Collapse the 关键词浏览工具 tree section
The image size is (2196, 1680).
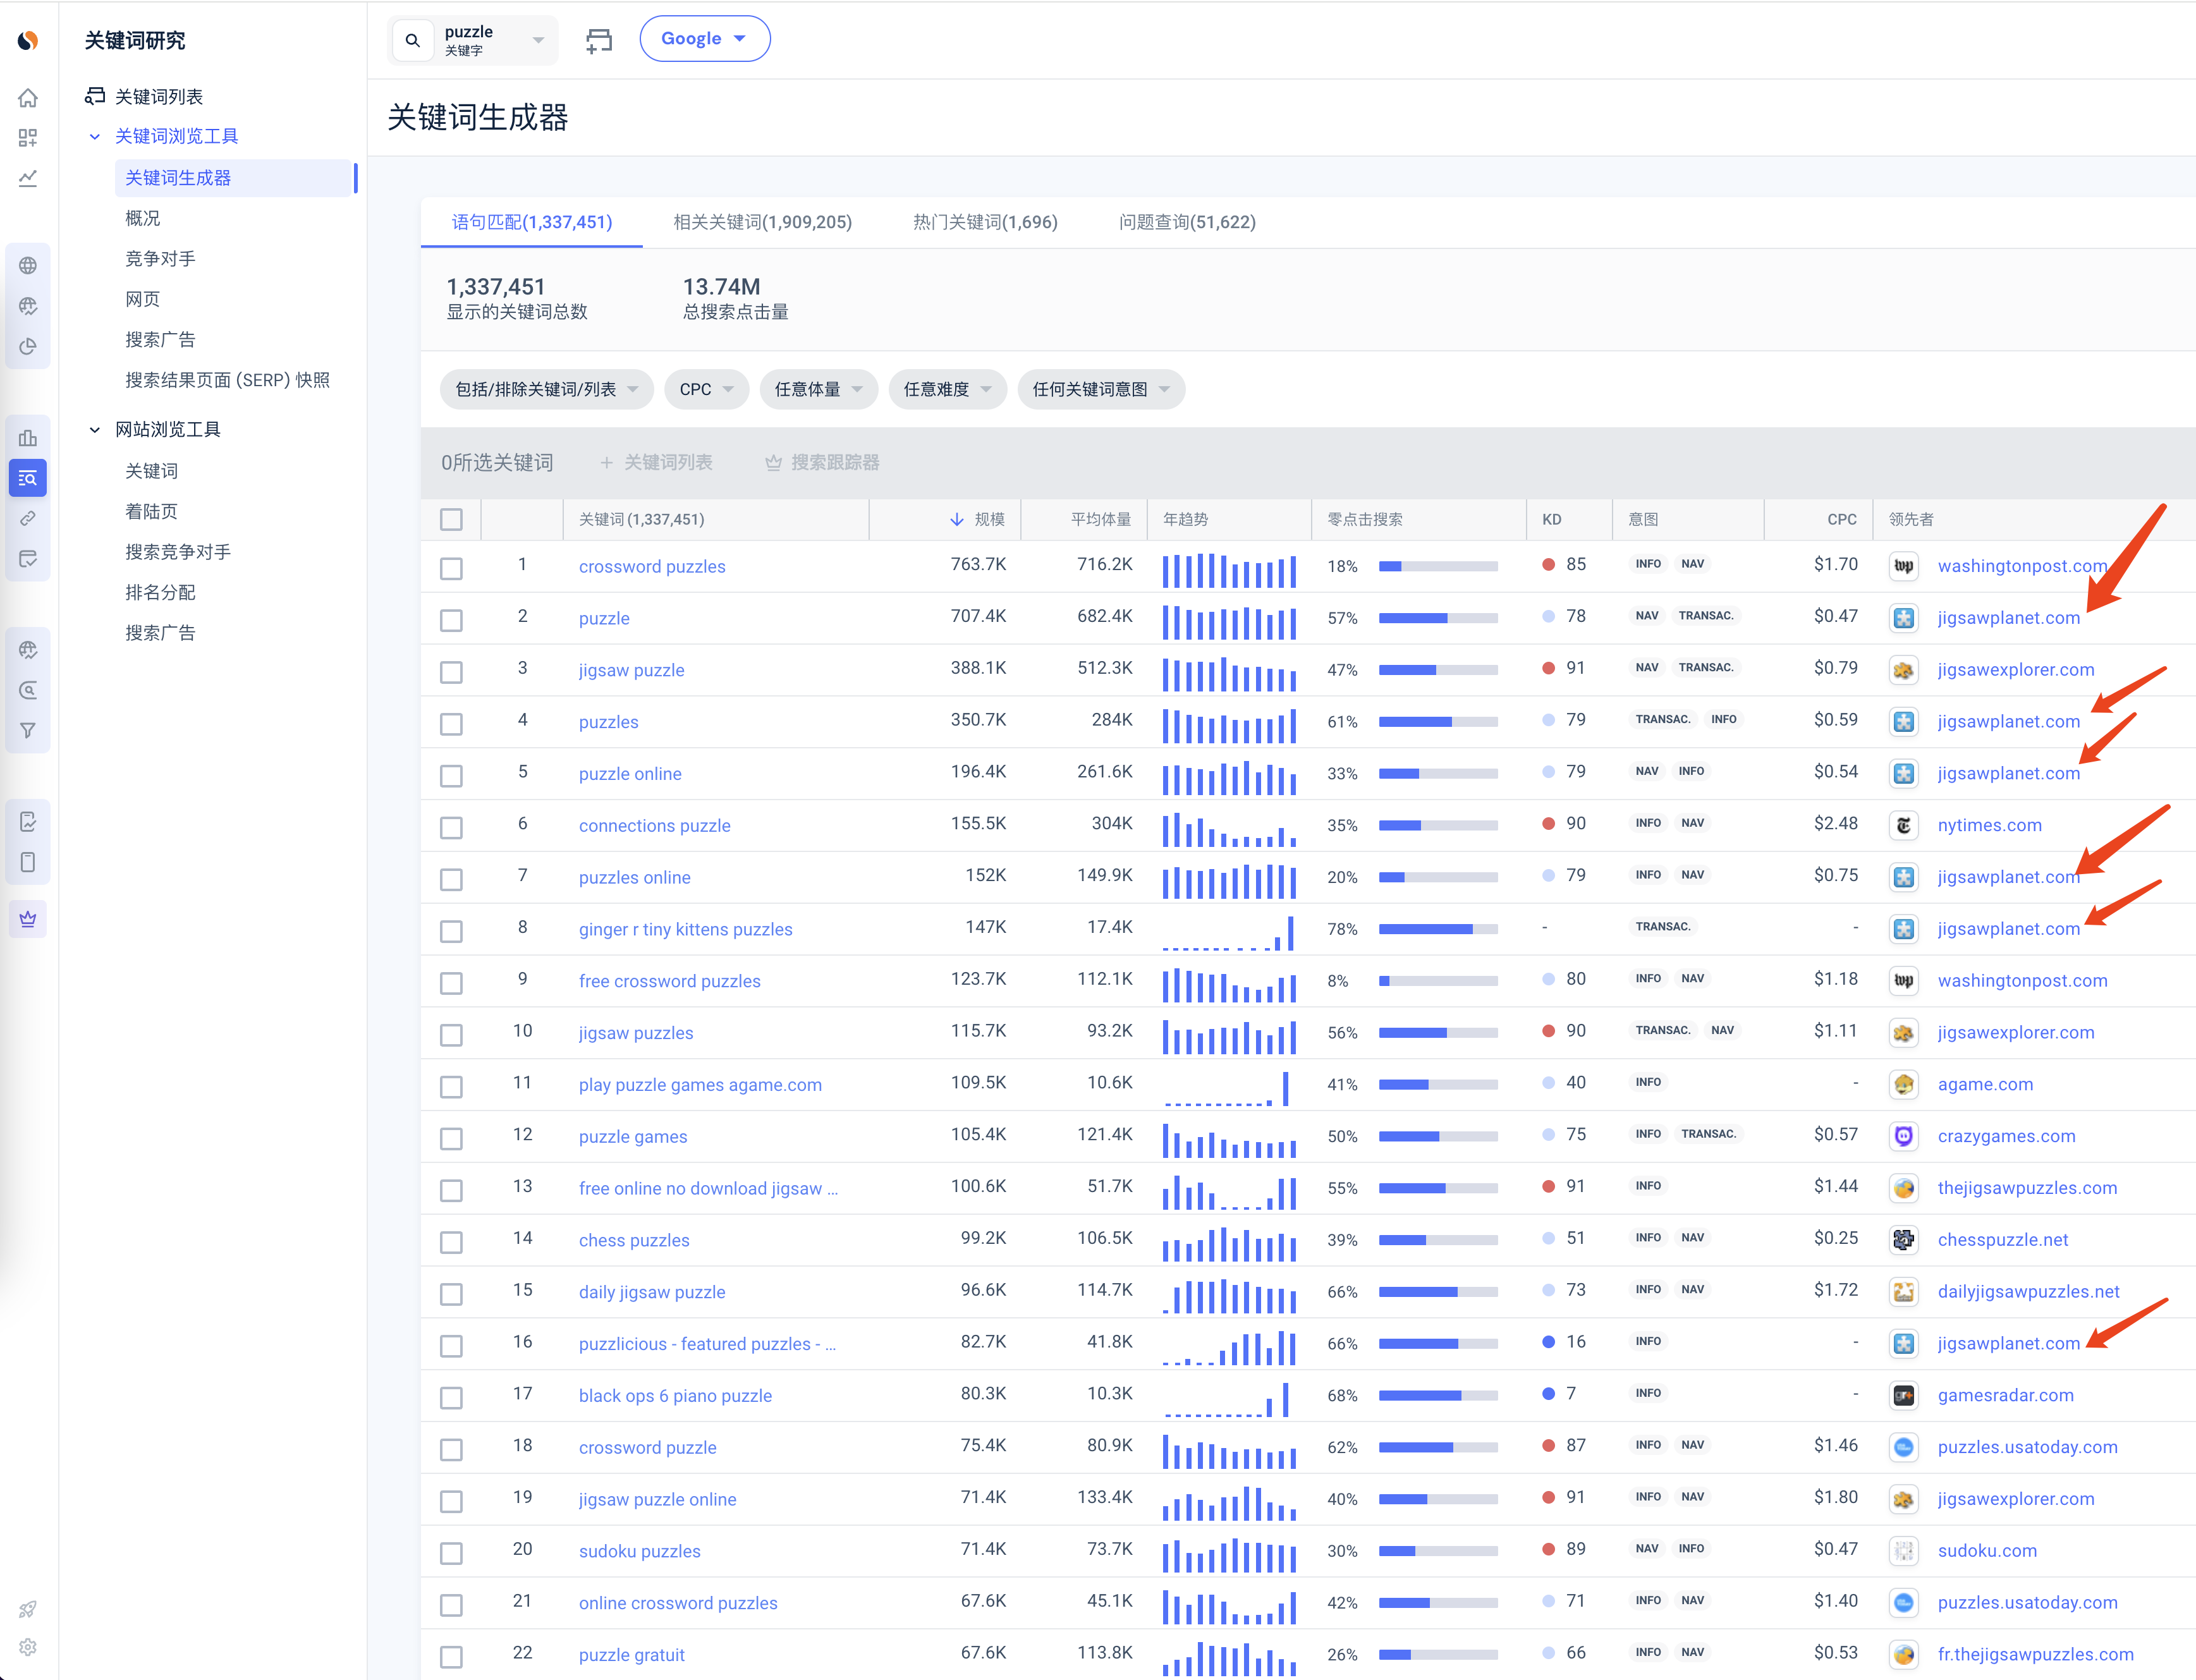(x=95, y=137)
